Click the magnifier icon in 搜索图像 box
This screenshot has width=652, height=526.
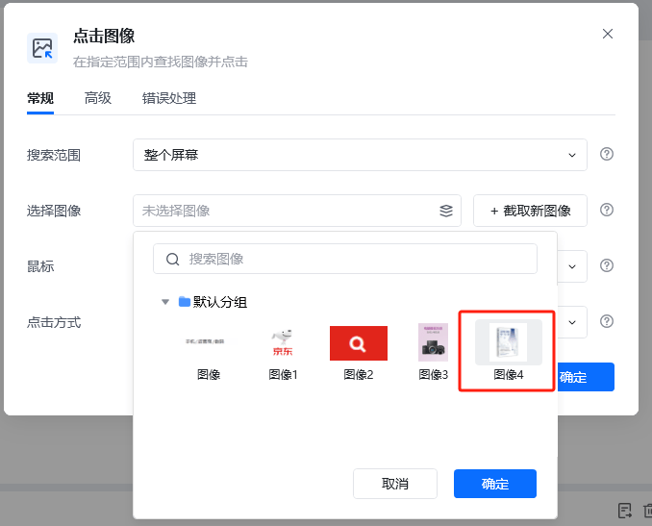click(x=172, y=259)
